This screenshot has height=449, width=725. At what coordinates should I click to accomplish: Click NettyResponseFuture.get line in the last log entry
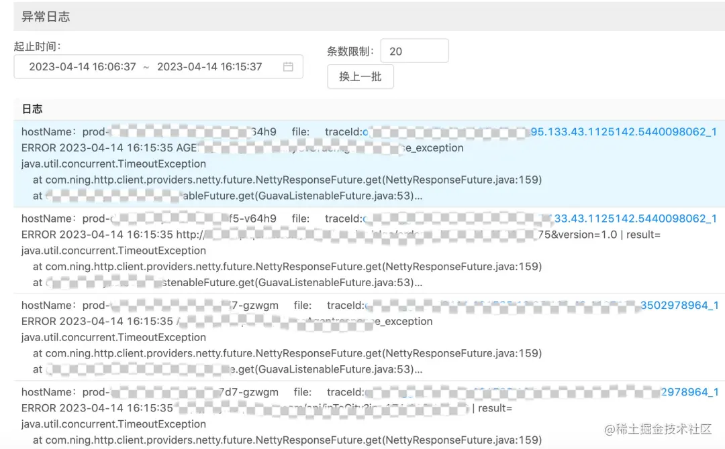[287, 440]
